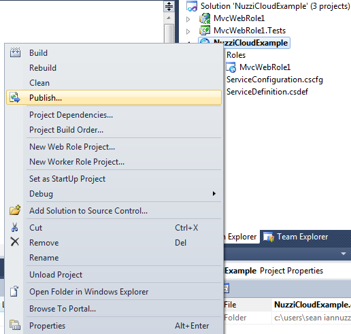Select Set as StartUp Project
Screen dimensions: 351x334
[67, 179]
